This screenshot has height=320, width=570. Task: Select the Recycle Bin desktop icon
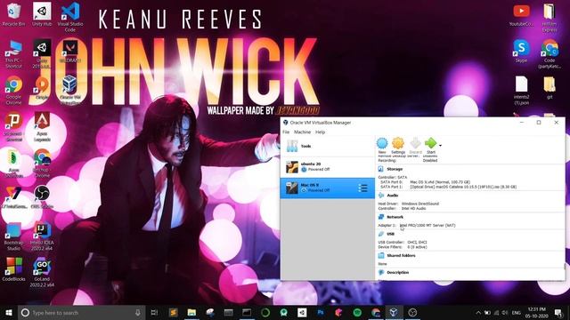coord(14,14)
